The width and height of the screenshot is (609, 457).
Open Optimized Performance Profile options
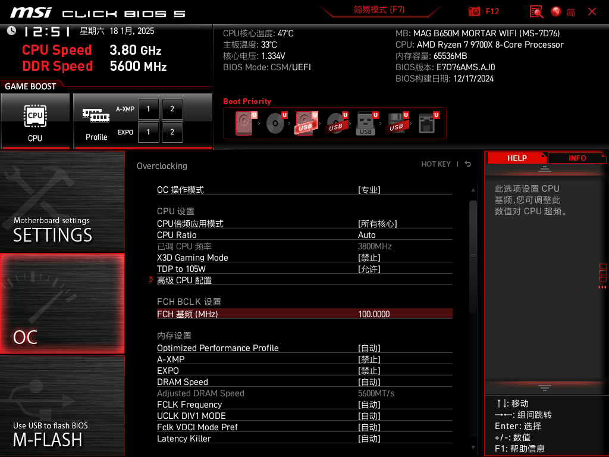(304, 348)
